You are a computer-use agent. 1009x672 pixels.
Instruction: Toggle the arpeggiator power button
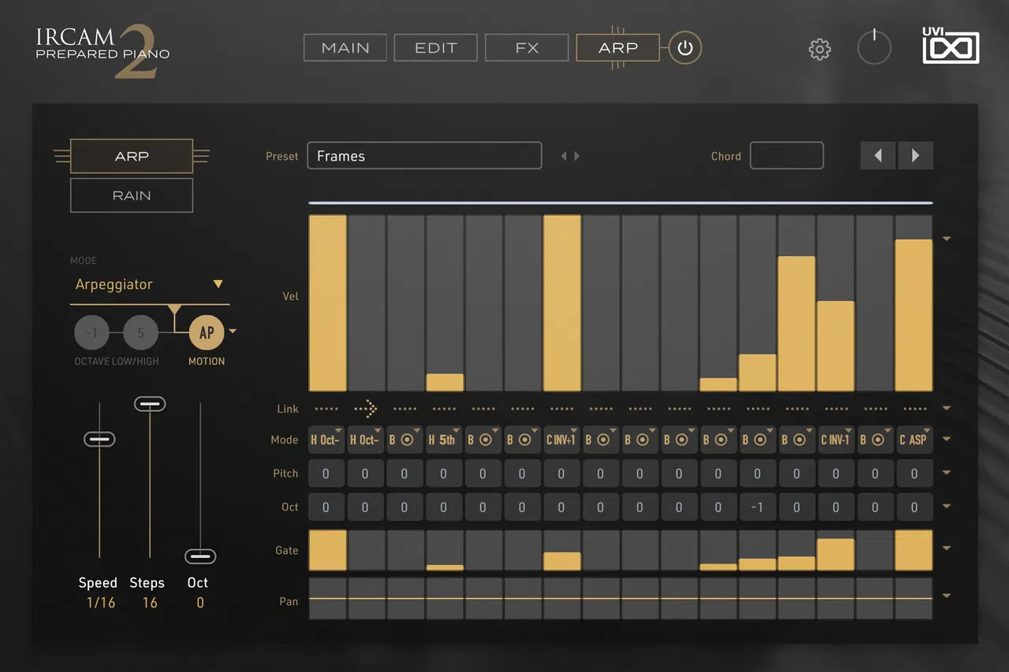[685, 48]
